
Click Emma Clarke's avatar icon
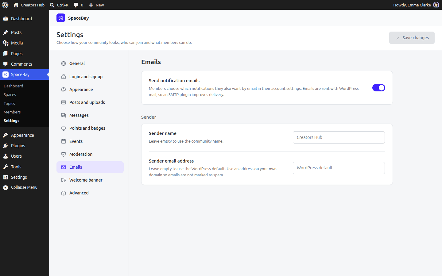click(436, 5)
